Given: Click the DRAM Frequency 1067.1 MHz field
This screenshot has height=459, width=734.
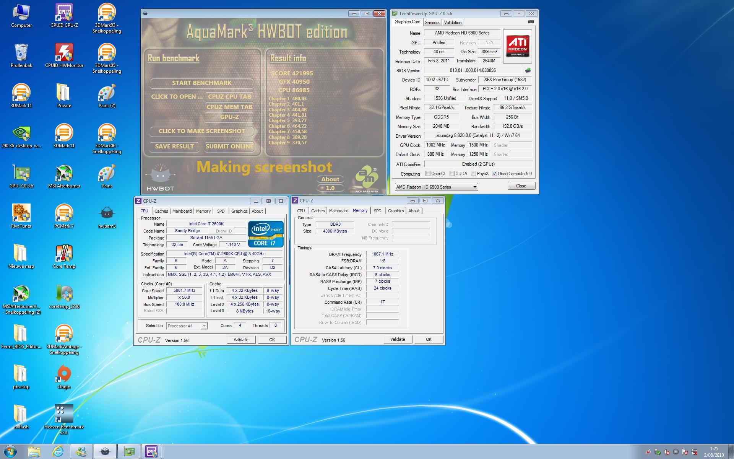Looking at the screenshot, I should (x=382, y=254).
